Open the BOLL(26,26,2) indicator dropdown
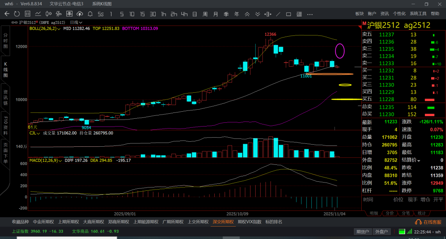 [x=45, y=29]
